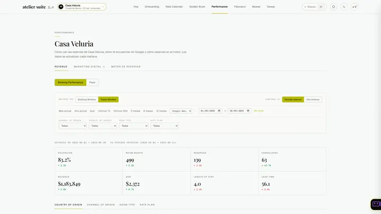
Task: Toggle dark mode moon icon
Action: [x=344, y=7]
